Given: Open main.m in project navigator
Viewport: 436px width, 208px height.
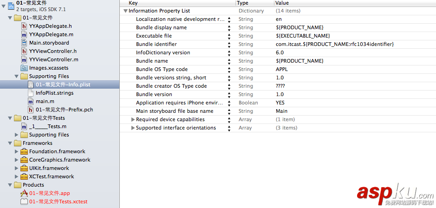Looking at the screenshot, I should [45, 102].
